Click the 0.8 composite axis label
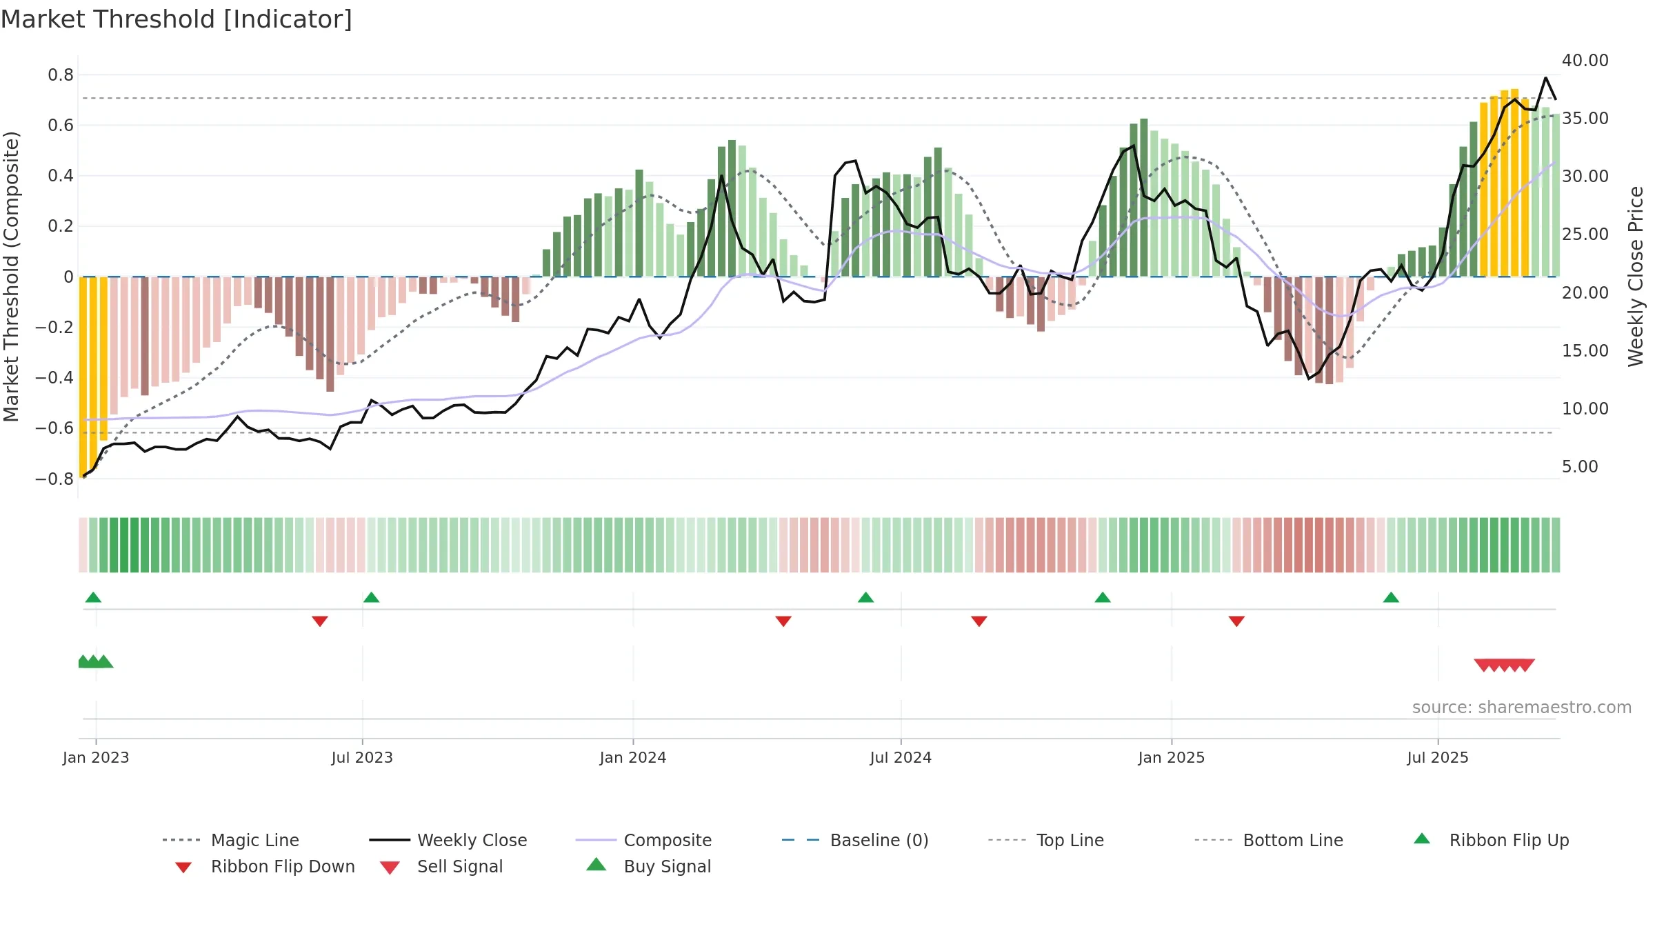 [60, 74]
